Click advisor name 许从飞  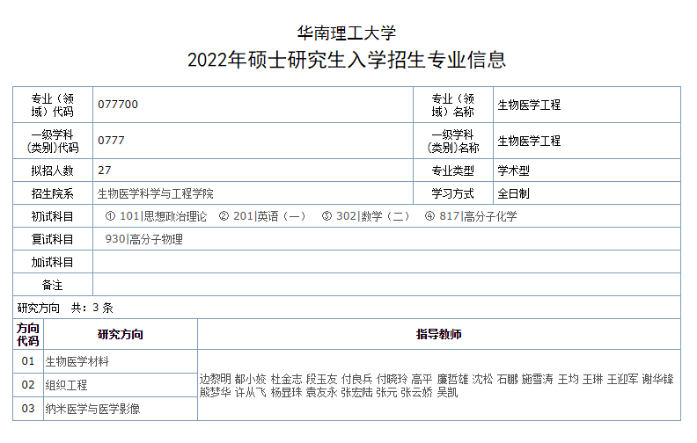point(251,392)
